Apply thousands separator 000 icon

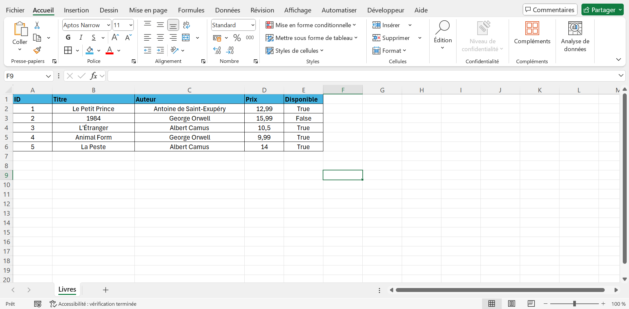[x=250, y=38]
